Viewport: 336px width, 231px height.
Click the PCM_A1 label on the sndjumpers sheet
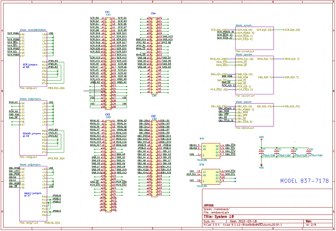click(x=13, y=102)
